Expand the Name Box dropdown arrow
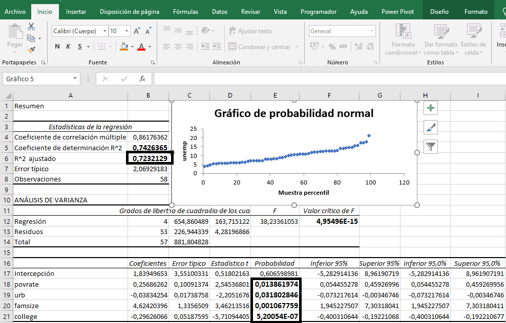The width and height of the screenshot is (506, 323). [75, 79]
